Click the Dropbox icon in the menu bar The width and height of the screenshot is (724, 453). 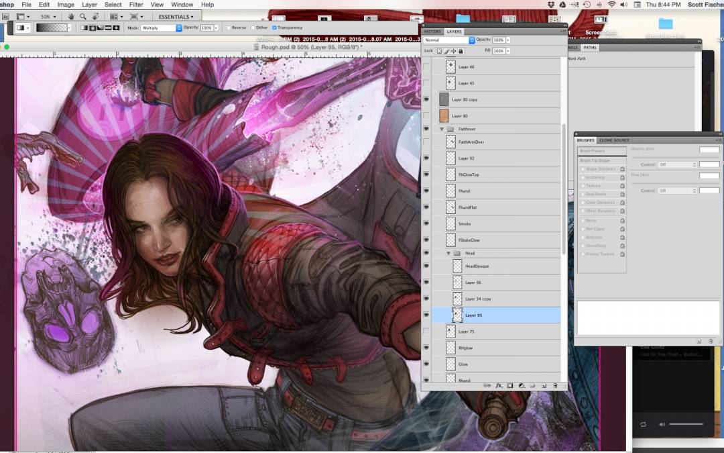(x=551, y=5)
